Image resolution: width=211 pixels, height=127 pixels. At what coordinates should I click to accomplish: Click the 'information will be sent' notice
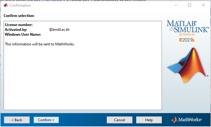click(x=40, y=44)
